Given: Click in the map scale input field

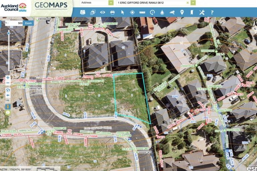Looking at the screenshot, I should (15, 23).
